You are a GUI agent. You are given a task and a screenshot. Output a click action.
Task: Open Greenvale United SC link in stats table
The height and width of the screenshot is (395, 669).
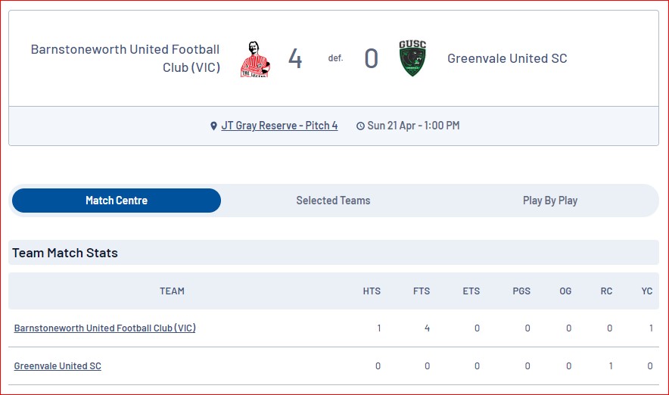pyautogui.click(x=58, y=366)
